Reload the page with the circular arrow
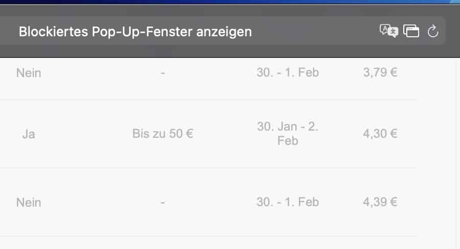Image resolution: width=460 pixels, height=249 pixels. [x=433, y=32]
